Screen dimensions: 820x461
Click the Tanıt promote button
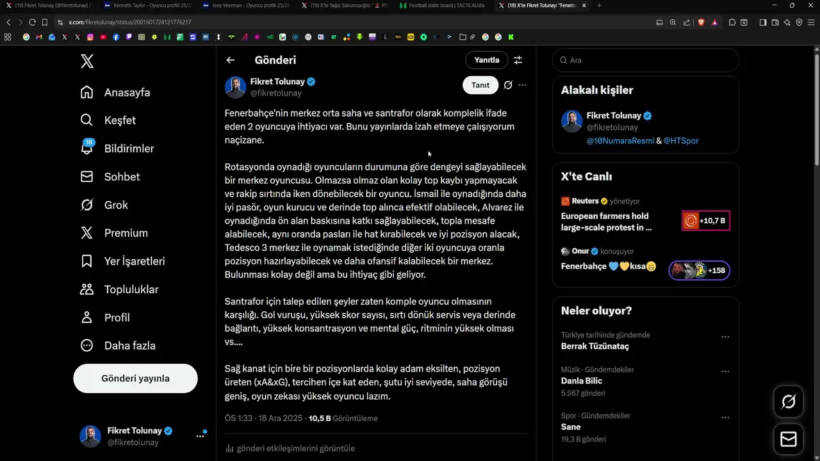[480, 85]
